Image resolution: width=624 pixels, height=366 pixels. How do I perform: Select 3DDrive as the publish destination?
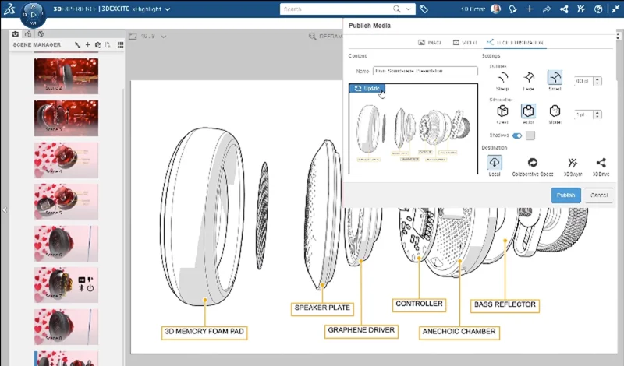tap(601, 163)
